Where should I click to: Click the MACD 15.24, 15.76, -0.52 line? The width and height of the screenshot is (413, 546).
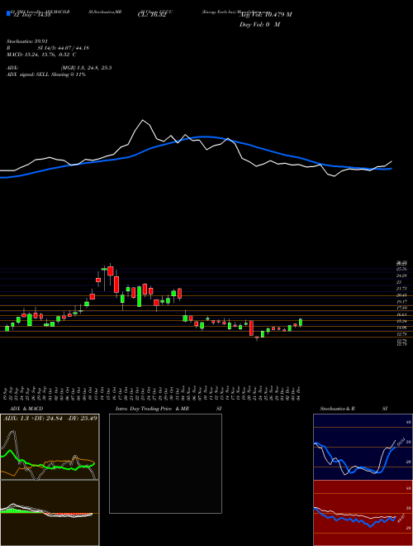pyautogui.click(x=41, y=55)
